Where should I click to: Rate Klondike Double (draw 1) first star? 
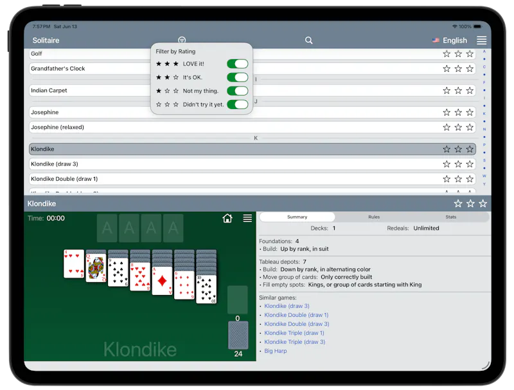pyautogui.click(x=447, y=178)
